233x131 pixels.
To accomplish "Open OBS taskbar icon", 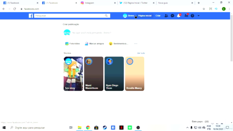I will tap(138, 128).
